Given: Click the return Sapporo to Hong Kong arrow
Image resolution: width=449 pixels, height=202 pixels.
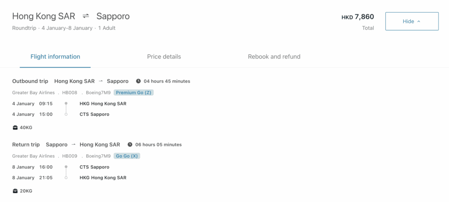Looking at the screenshot, I should (74, 145).
